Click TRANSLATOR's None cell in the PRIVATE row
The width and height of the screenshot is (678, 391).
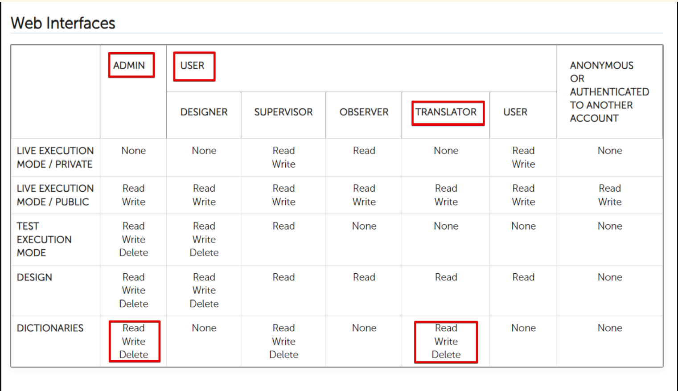tap(446, 151)
